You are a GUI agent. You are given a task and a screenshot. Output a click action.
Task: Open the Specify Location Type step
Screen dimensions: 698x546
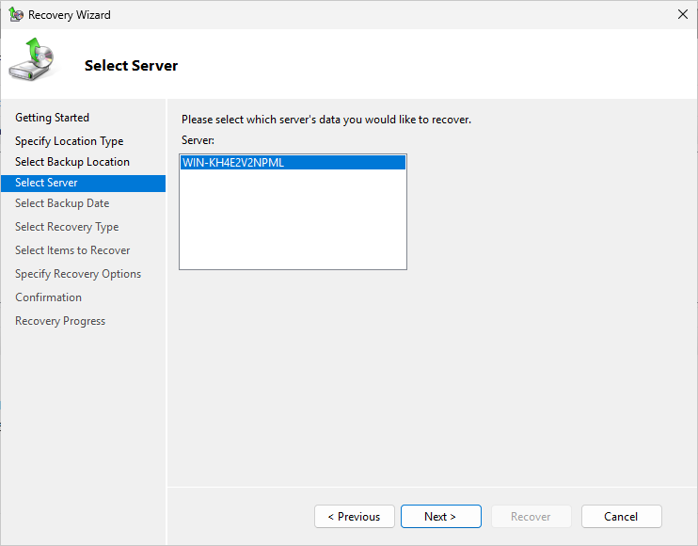coord(69,141)
